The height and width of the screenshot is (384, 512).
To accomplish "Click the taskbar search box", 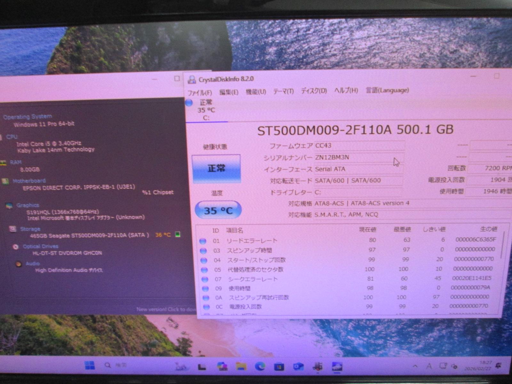I will tap(117, 365).
